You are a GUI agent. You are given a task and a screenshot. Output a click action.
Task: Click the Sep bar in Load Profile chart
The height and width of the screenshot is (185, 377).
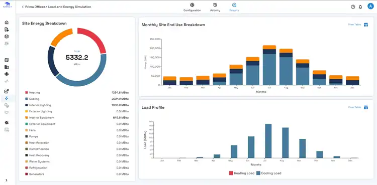coord(302,148)
